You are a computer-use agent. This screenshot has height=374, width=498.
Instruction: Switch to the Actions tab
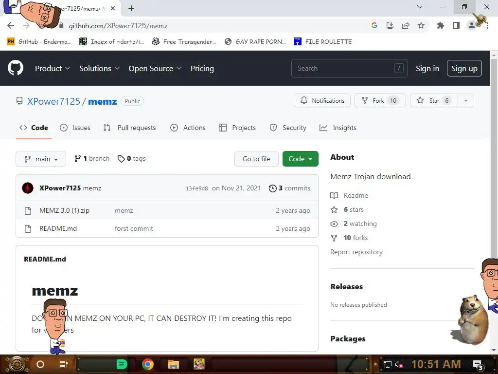click(188, 128)
